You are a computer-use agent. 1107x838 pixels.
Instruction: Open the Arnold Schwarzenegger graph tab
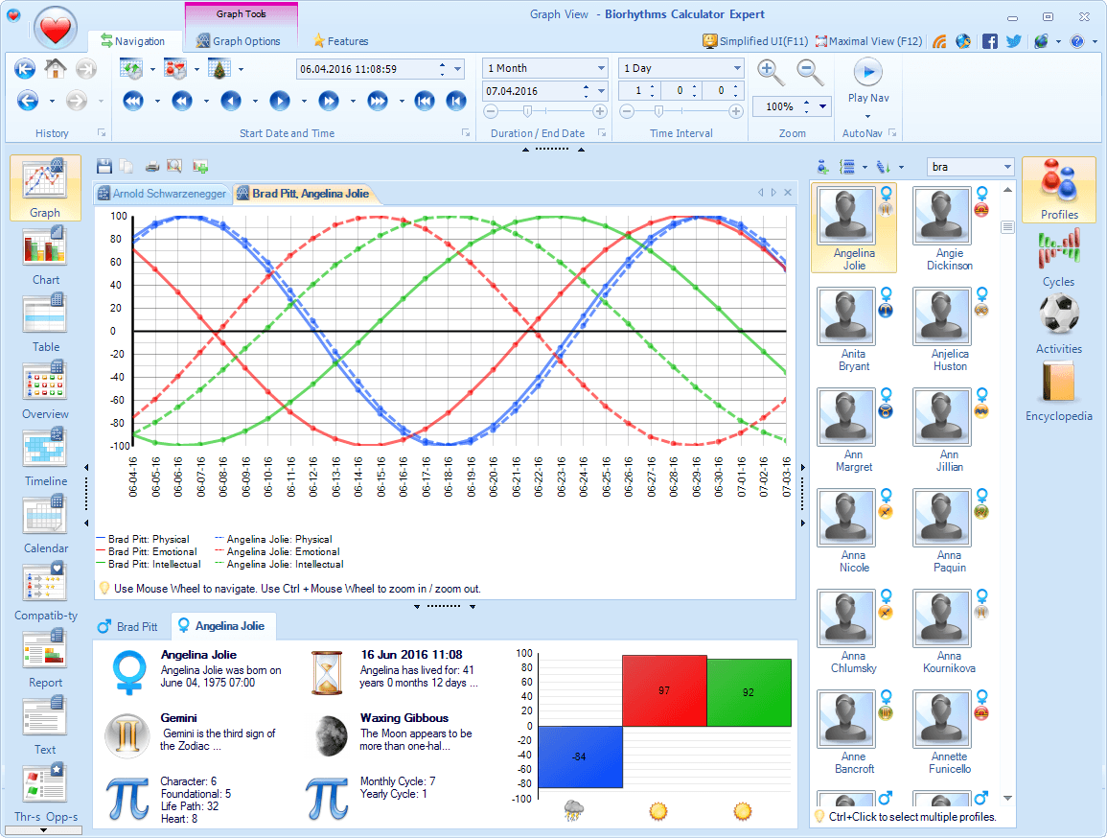(162, 194)
